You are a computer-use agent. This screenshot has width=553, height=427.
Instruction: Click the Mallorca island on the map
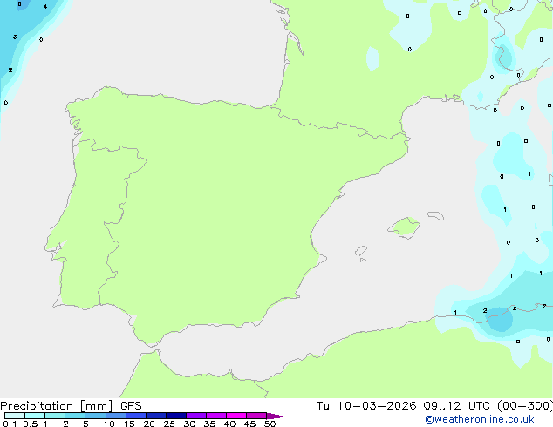point(404,227)
